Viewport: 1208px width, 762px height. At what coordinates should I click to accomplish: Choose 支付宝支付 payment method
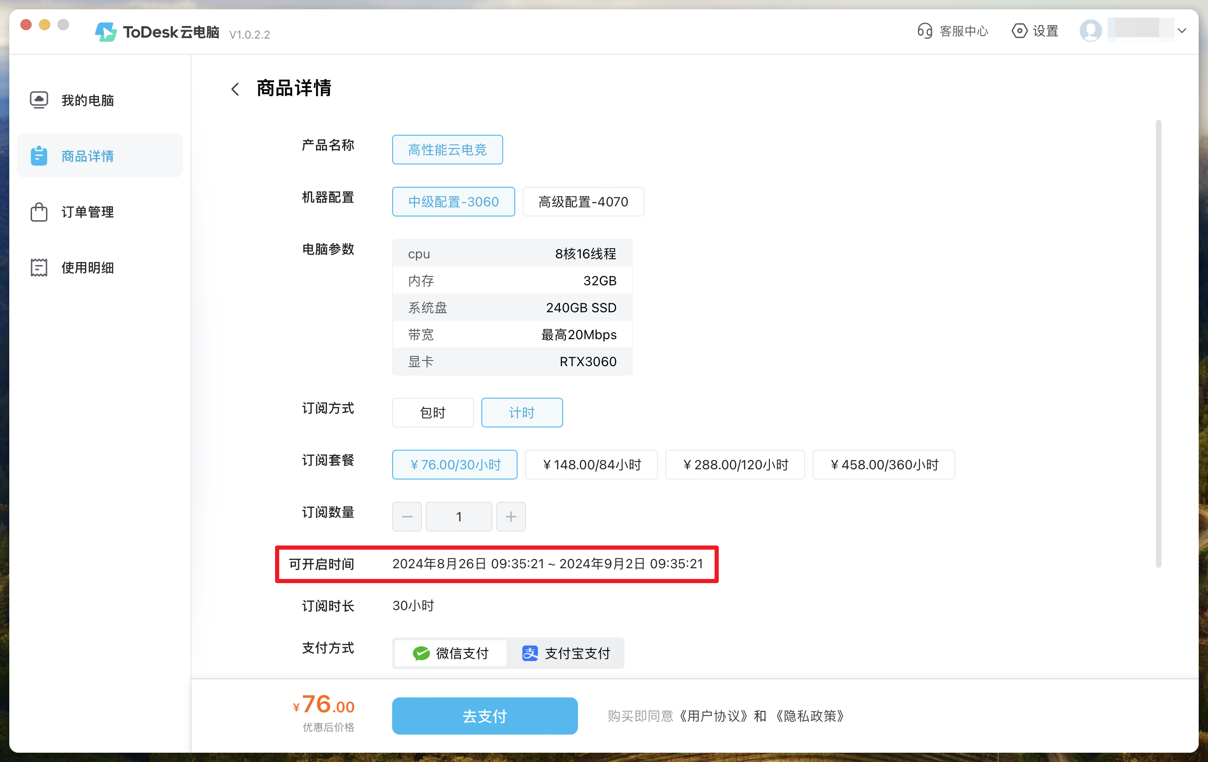point(566,653)
